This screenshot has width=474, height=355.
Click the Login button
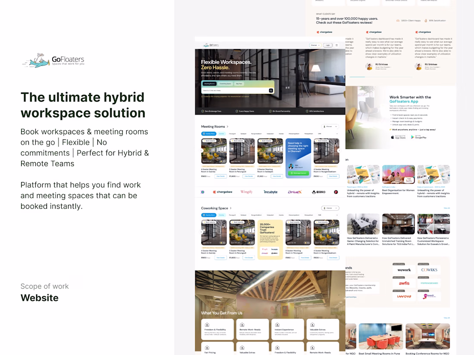pos(327,45)
